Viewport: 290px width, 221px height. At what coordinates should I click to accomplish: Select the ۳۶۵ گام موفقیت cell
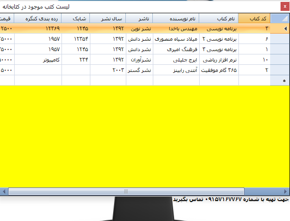219,70
